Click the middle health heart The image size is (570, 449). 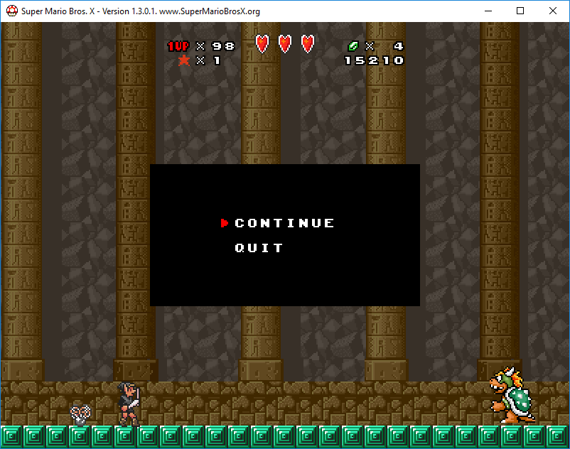tap(285, 44)
